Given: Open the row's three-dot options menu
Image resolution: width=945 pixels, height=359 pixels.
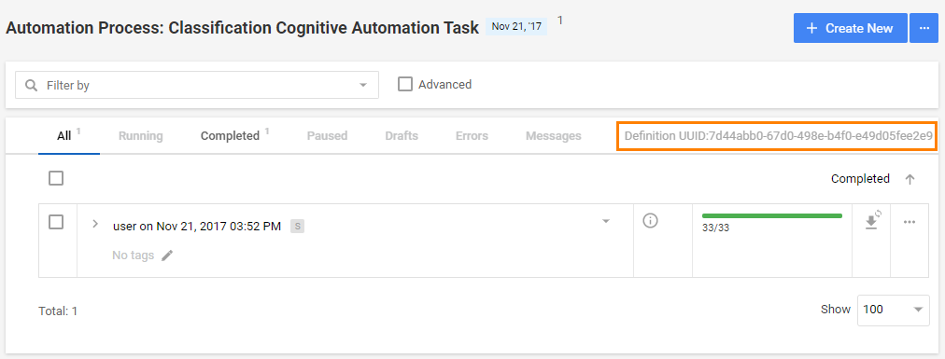Looking at the screenshot, I should [910, 222].
